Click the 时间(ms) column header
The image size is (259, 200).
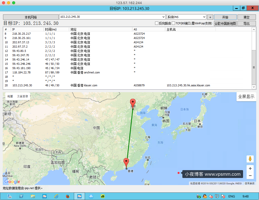(56, 29)
